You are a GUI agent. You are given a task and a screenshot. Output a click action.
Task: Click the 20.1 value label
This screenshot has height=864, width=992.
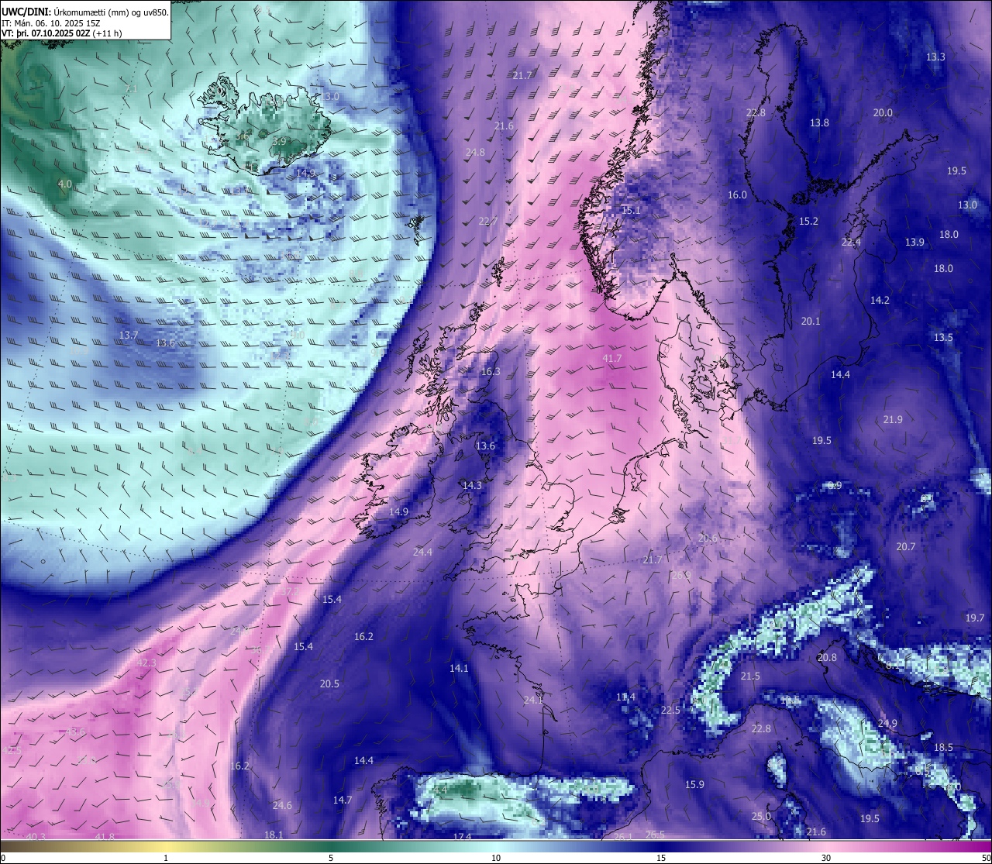click(x=811, y=320)
